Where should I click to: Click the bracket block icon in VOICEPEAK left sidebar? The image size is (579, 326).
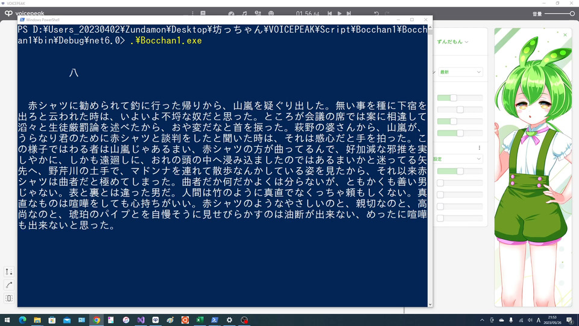pyautogui.click(x=9, y=298)
